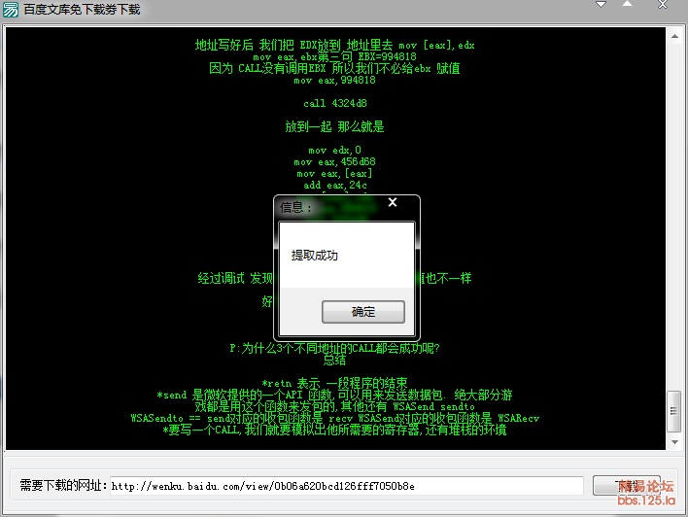Click the line '地址写好后 我们把 EDX放到 地址里去'
688x517 pixels.
click(335, 46)
